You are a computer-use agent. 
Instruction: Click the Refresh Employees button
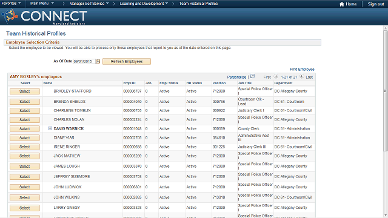127,62
